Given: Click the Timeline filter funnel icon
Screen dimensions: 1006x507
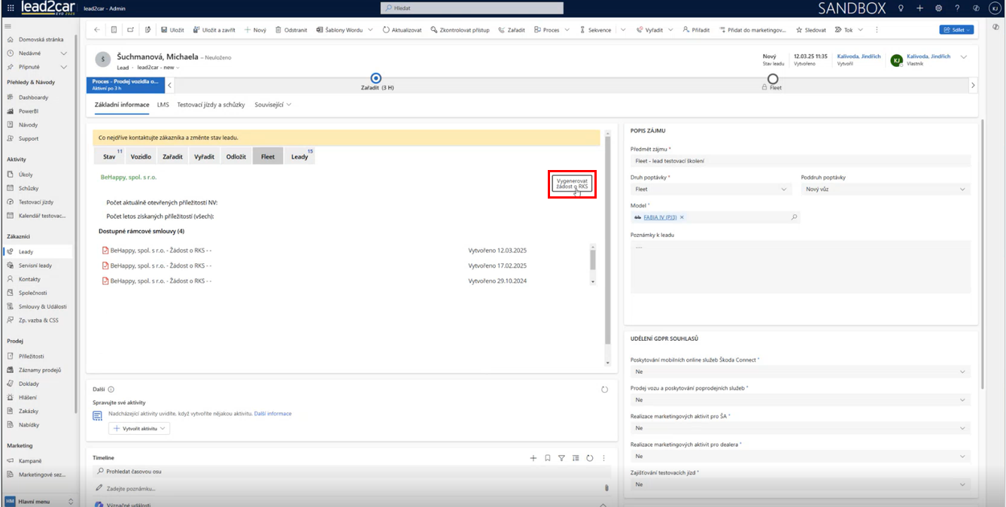Looking at the screenshot, I should pos(561,457).
